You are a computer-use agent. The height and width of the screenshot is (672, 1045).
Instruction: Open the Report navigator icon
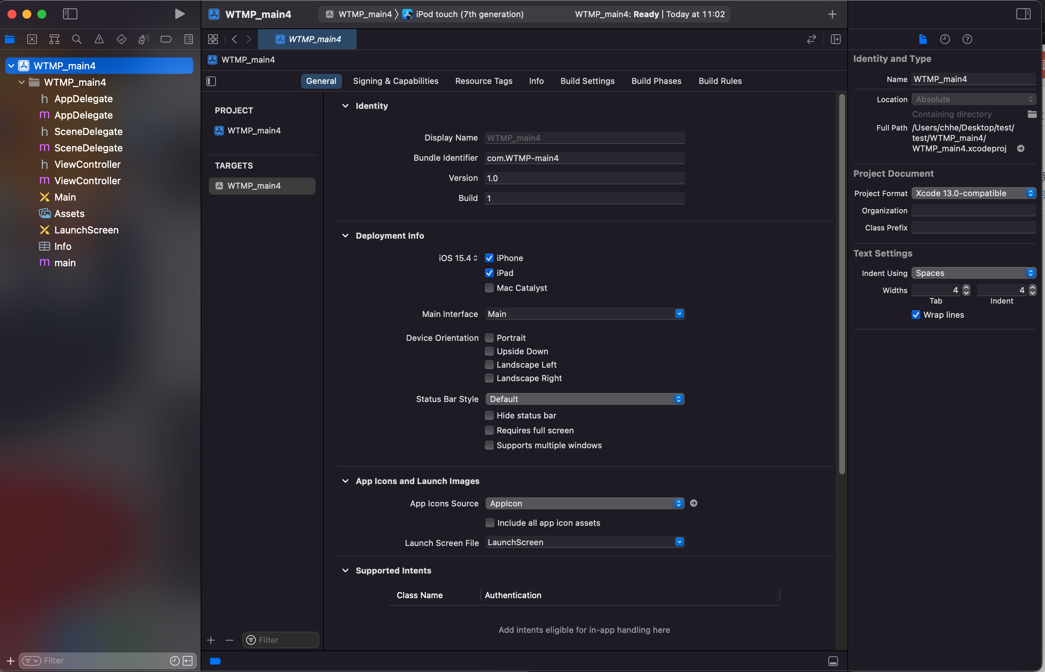point(188,39)
